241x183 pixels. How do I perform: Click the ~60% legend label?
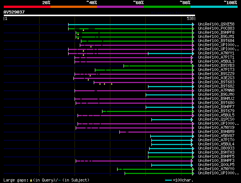point(138,3)
